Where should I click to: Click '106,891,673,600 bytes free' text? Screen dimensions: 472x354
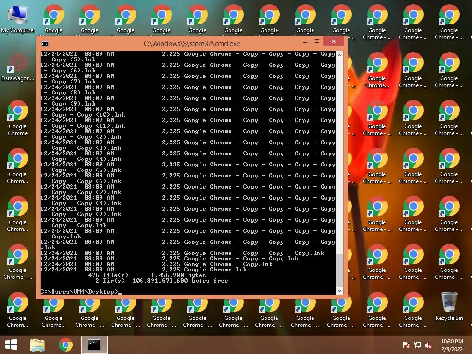(180, 281)
